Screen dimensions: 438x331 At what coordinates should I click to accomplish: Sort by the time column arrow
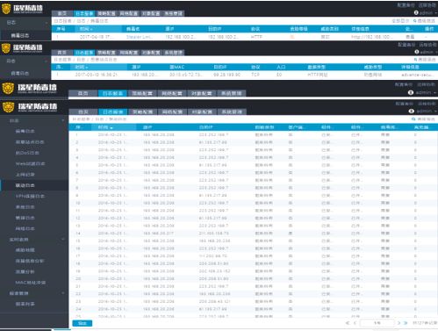[x=111, y=128]
